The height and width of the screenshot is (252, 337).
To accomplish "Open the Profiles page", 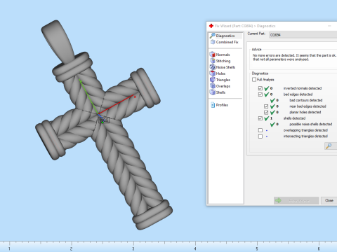I will pos(220,105).
